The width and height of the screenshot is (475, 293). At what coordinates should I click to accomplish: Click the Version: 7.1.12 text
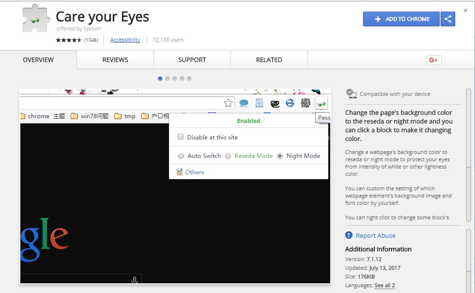click(364, 259)
